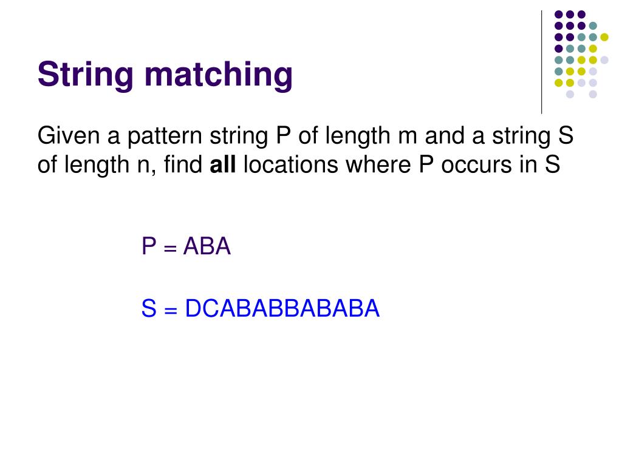The image size is (622, 466).
Task: Click the decorative dot grid graphic
Action: click(x=581, y=54)
